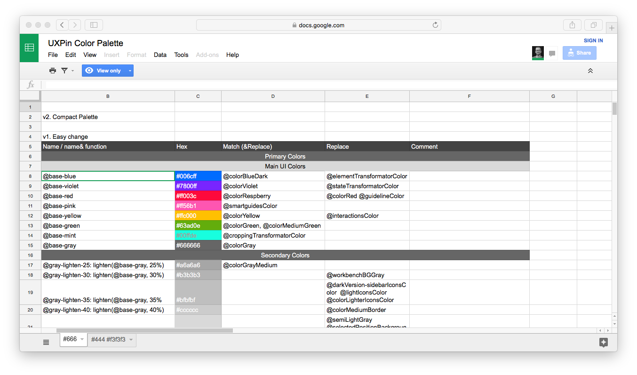637x375 pixels.
Task: Select row 5 header
Action: (31, 147)
